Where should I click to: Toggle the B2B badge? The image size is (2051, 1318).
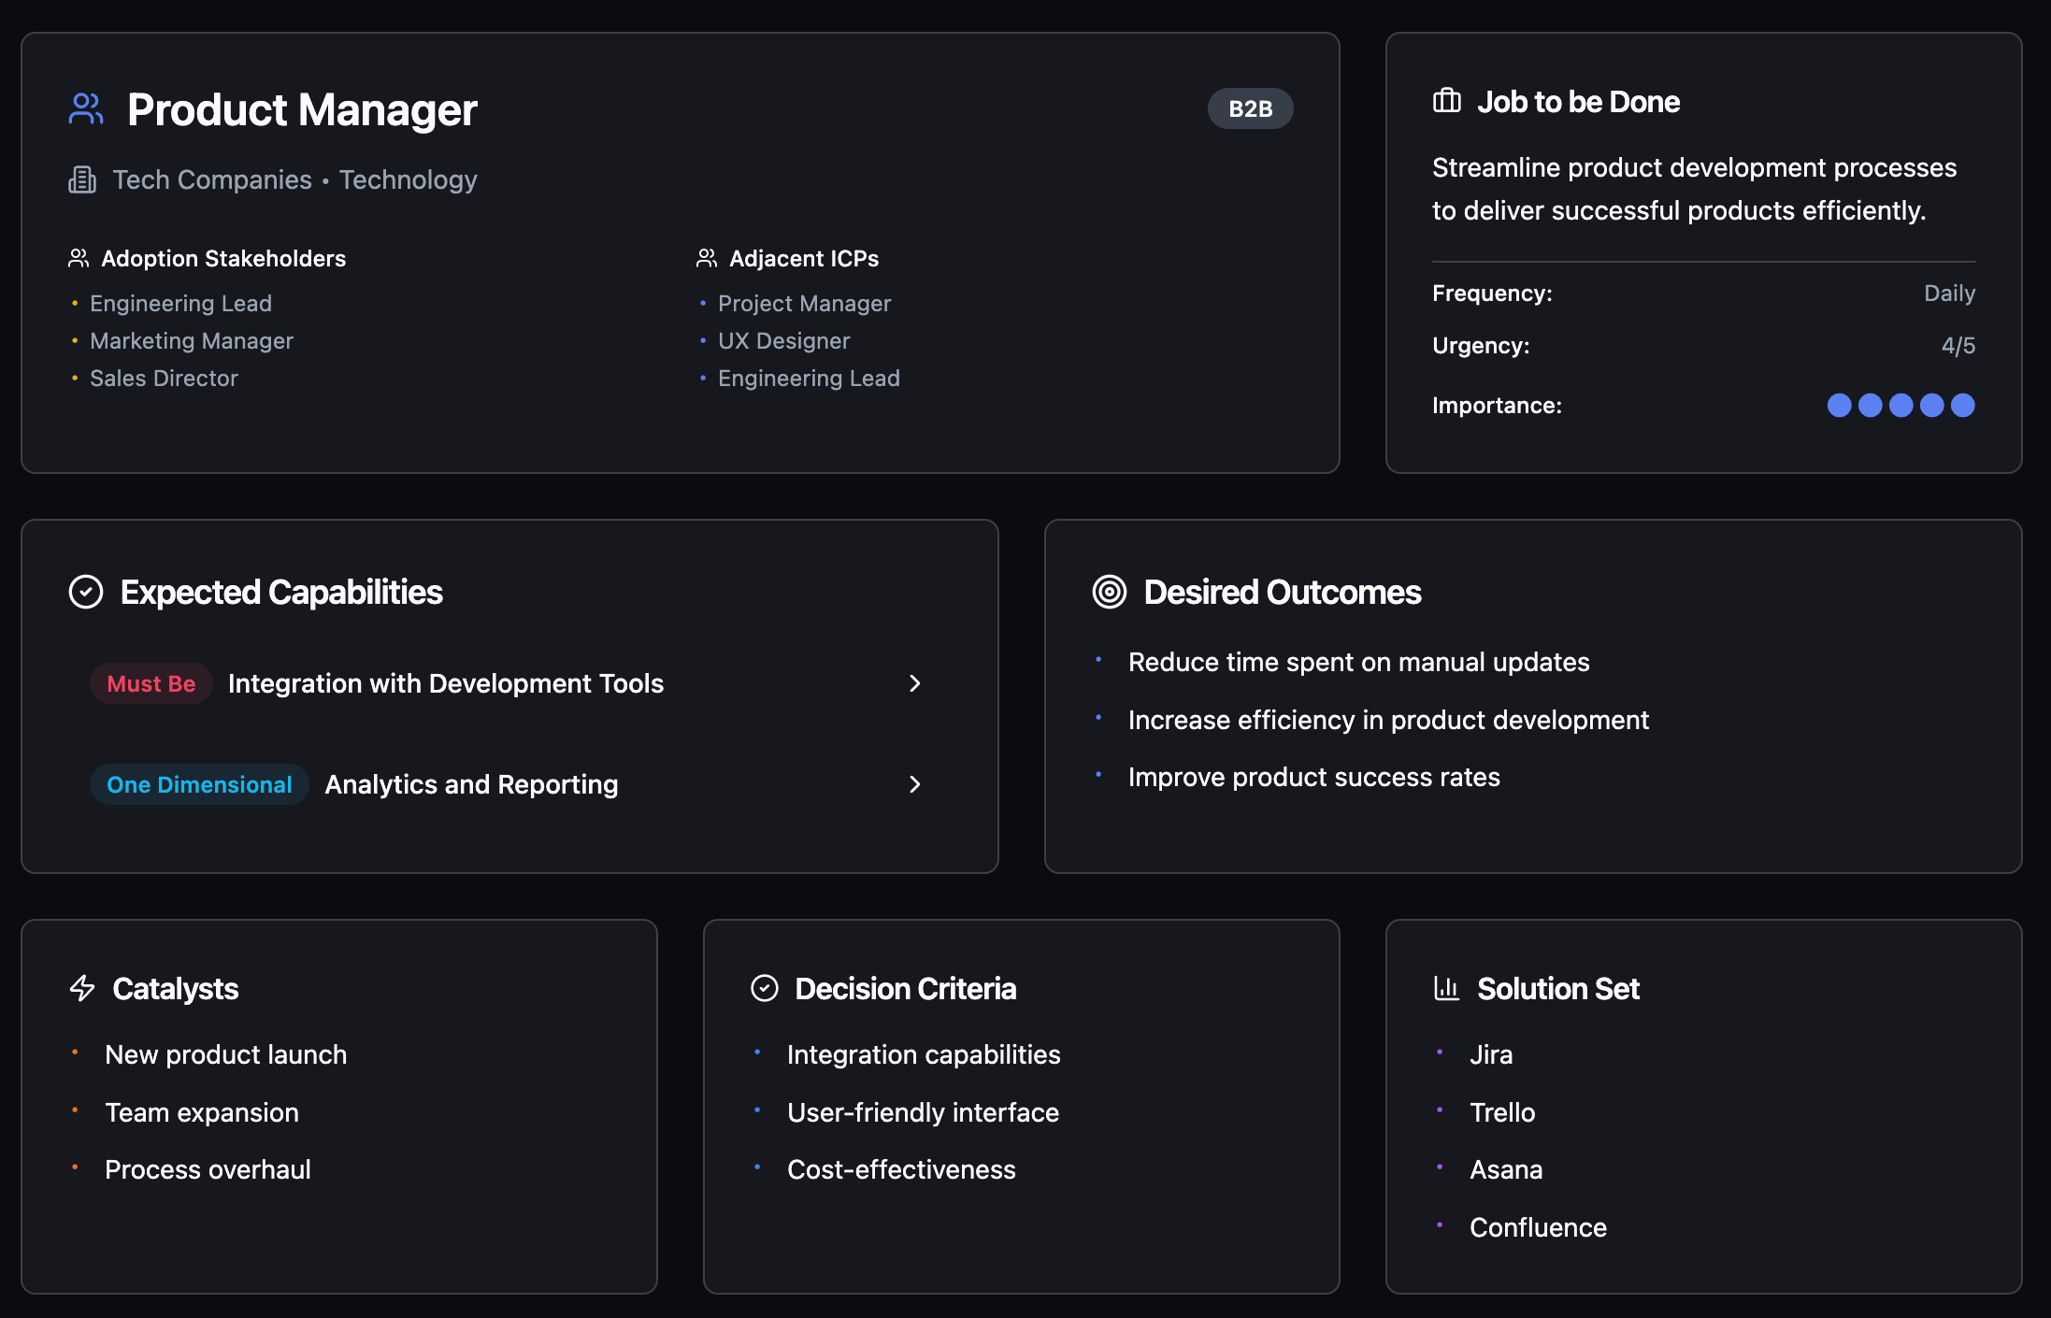click(1250, 107)
